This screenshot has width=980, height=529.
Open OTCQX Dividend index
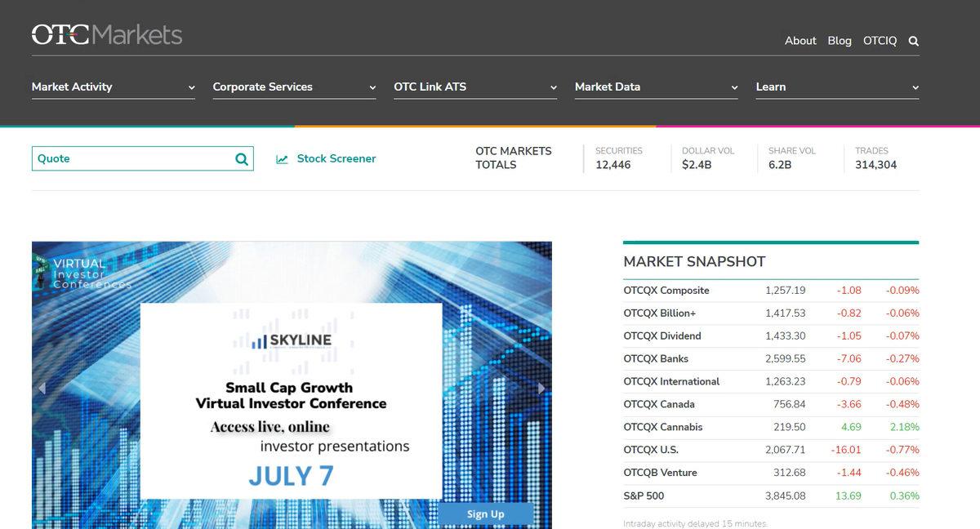tap(662, 336)
